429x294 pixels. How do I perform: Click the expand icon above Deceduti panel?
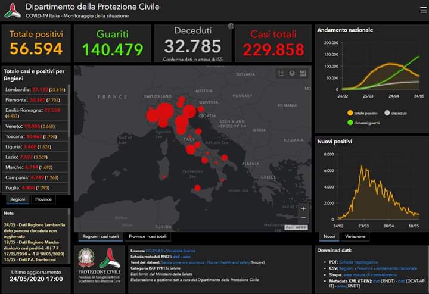pyautogui.click(x=231, y=26)
